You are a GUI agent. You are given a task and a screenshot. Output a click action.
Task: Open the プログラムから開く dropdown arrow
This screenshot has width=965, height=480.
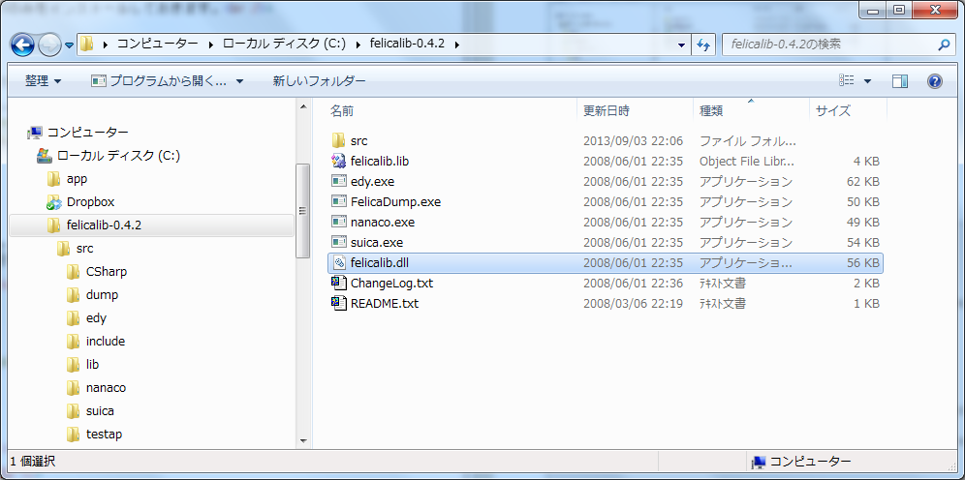(239, 81)
